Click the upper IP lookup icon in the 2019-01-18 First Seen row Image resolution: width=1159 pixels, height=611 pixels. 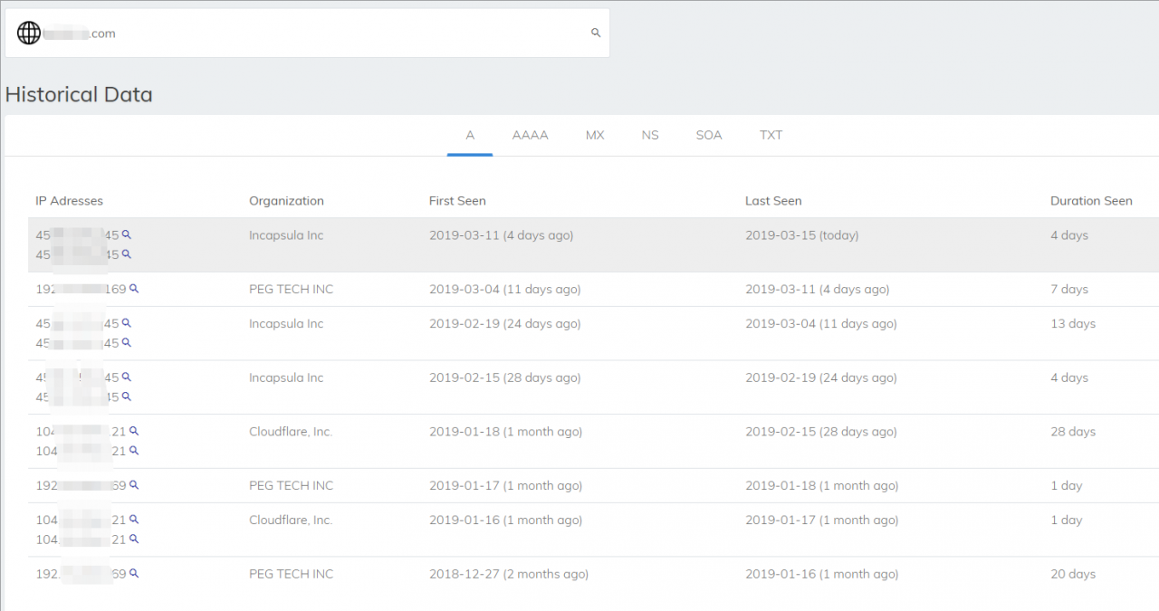[x=134, y=431]
